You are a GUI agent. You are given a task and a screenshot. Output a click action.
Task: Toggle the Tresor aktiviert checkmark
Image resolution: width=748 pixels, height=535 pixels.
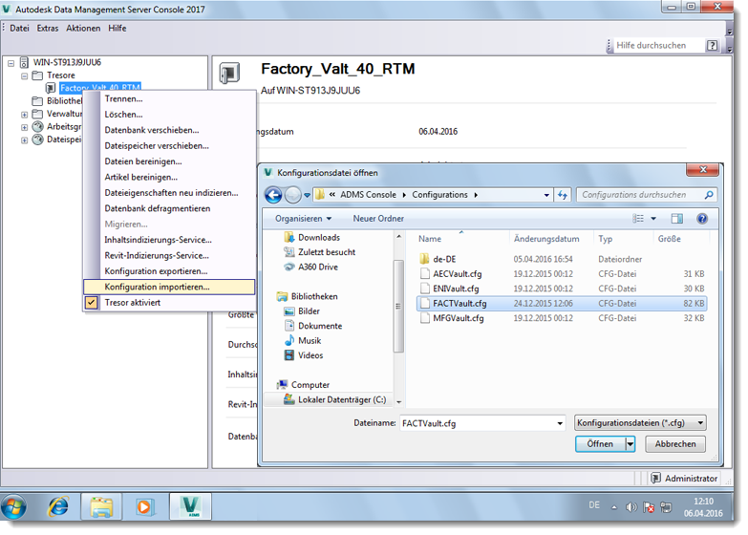coord(91,303)
